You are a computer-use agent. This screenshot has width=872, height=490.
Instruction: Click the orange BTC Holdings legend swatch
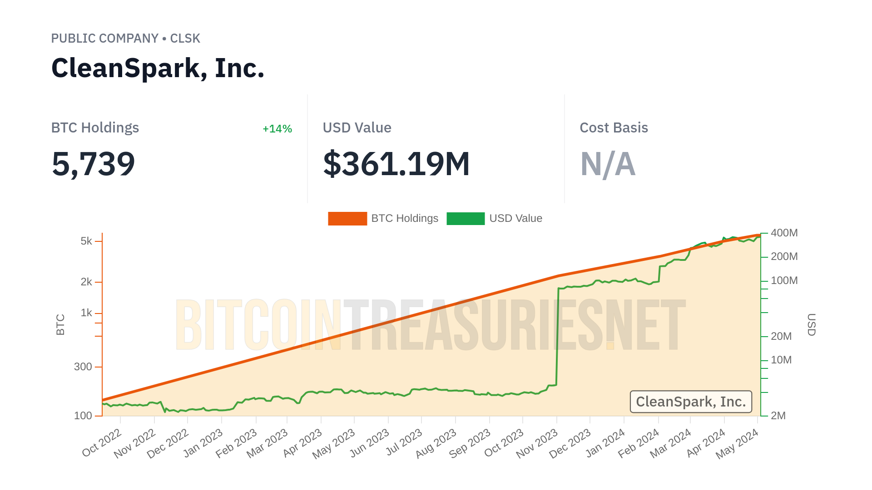[347, 219]
